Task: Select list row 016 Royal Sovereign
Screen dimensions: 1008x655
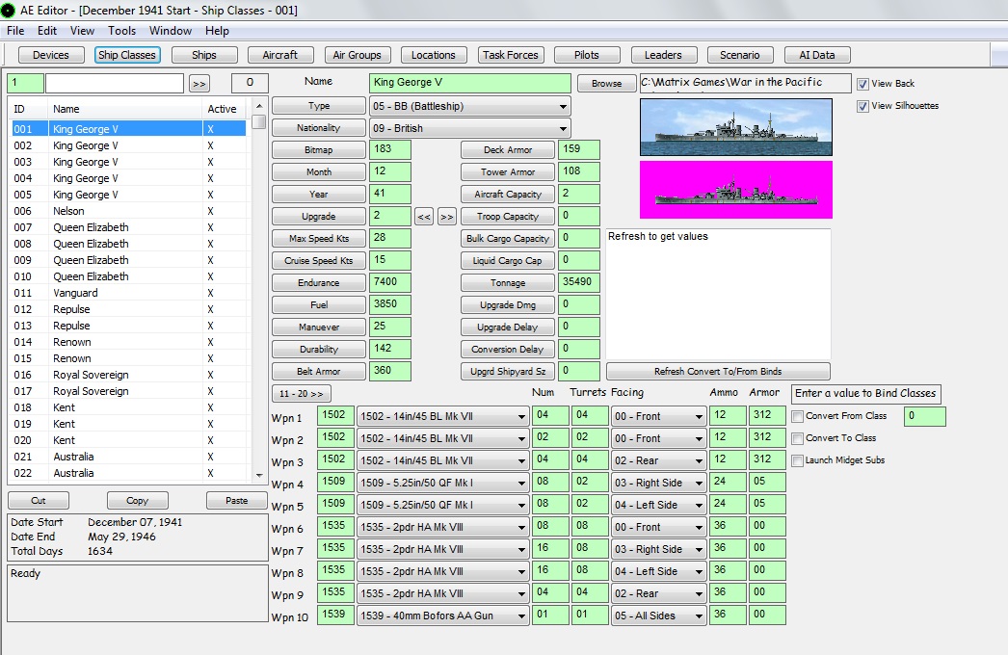Action: [128, 375]
